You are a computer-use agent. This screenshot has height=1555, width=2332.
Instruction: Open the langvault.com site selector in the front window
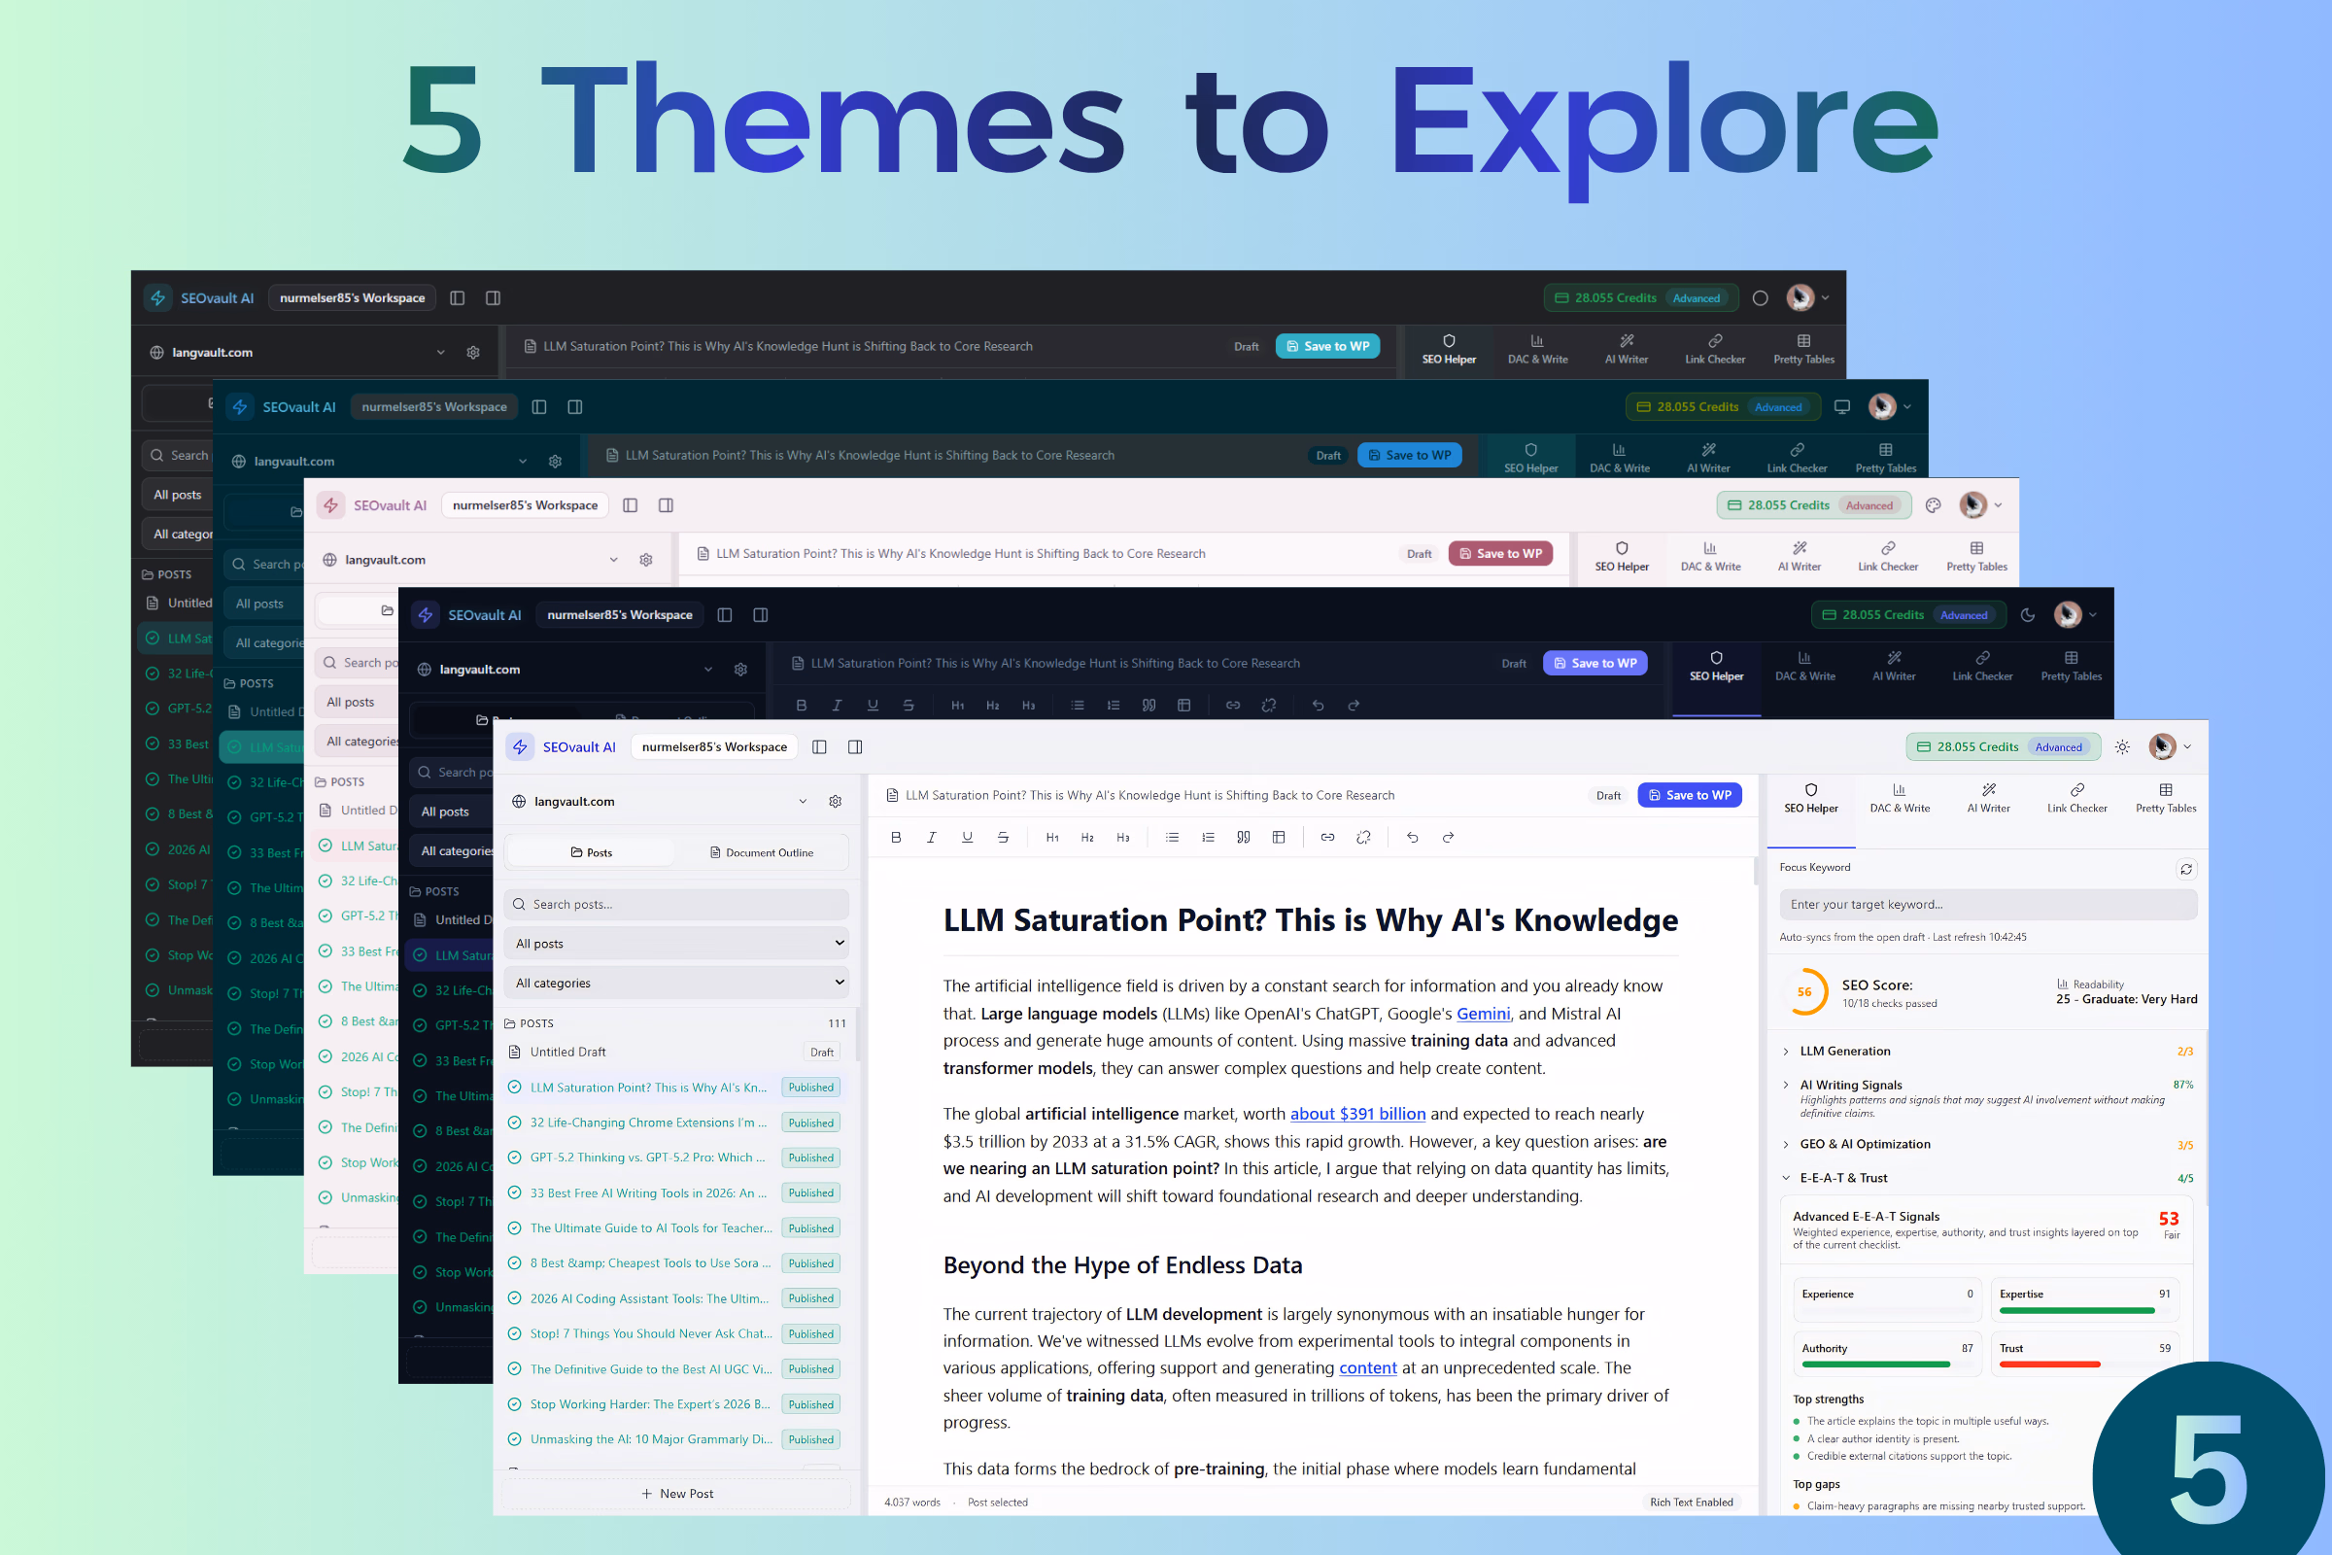click(660, 801)
